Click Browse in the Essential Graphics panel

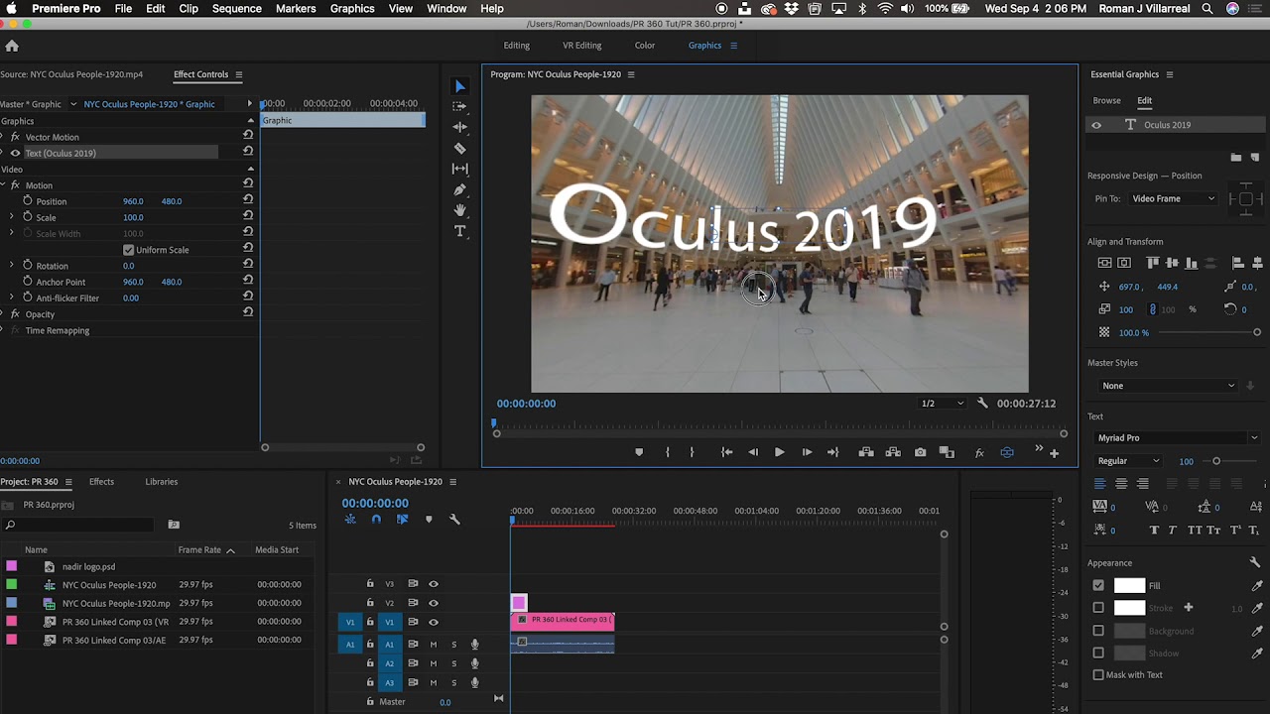pyautogui.click(x=1106, y=100)
